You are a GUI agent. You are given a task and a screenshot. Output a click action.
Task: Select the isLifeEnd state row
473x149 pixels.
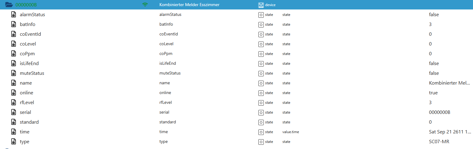point(29,64)
